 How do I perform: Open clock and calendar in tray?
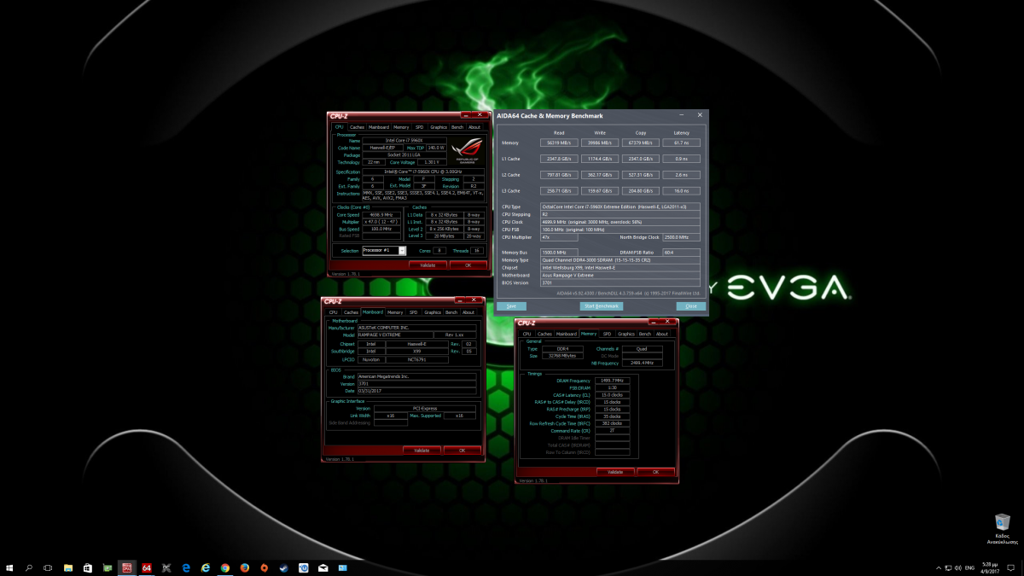pyautogui.click(x=990, y=567)
